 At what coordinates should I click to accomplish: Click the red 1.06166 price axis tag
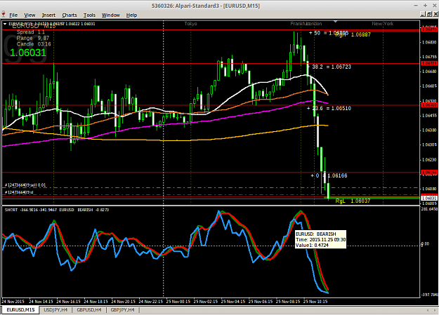(429, 173)
